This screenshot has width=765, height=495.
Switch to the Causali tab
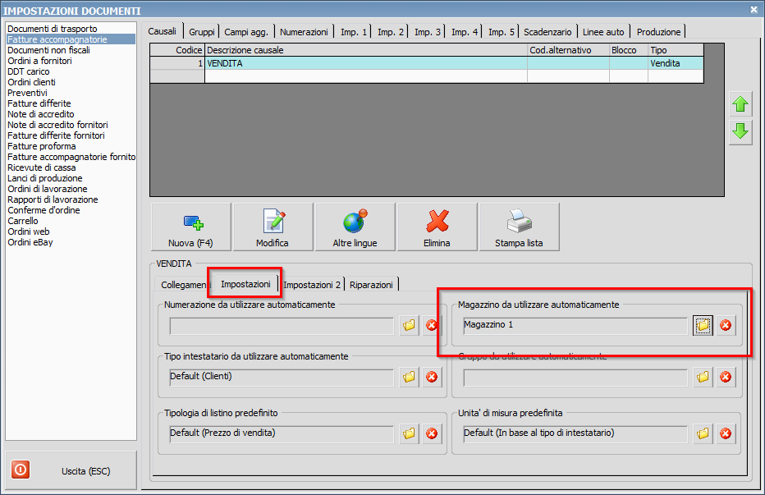point(163,31)
